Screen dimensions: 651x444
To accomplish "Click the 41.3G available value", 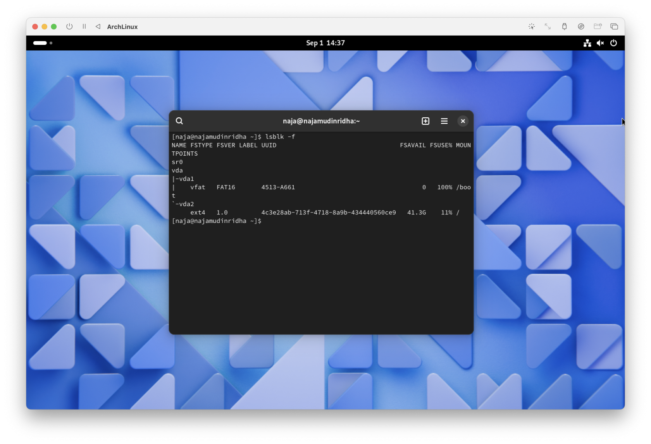I will click(417, 213).
